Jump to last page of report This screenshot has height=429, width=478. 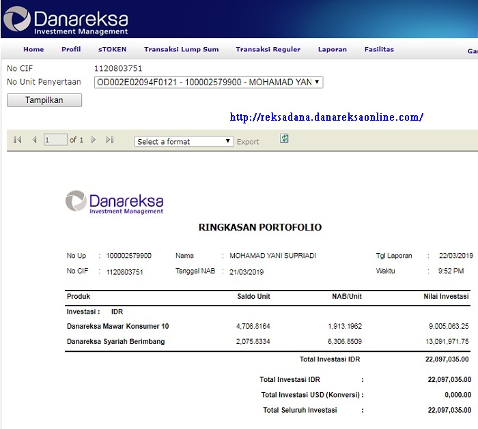(110, 140)
